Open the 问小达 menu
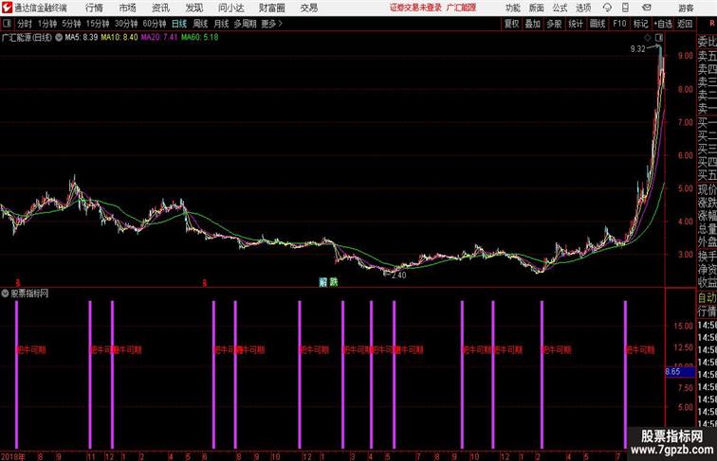This screenshot has width=717, height=461. (230, 8)
